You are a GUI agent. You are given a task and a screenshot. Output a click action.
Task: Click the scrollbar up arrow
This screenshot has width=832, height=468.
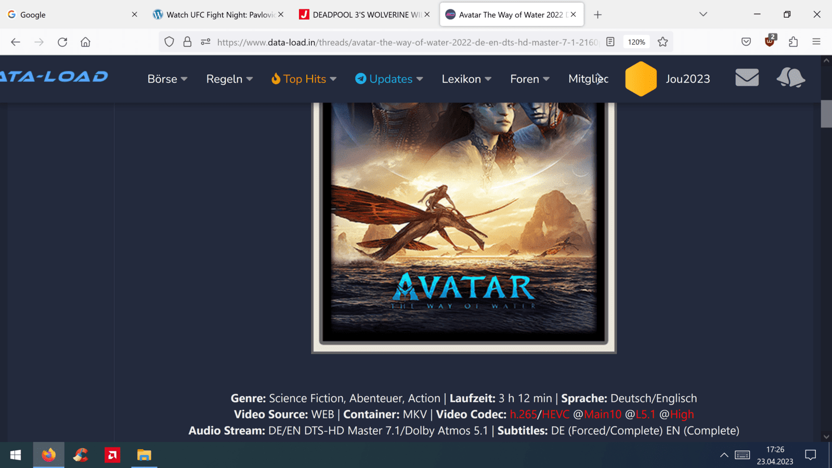tap(826, 60)
